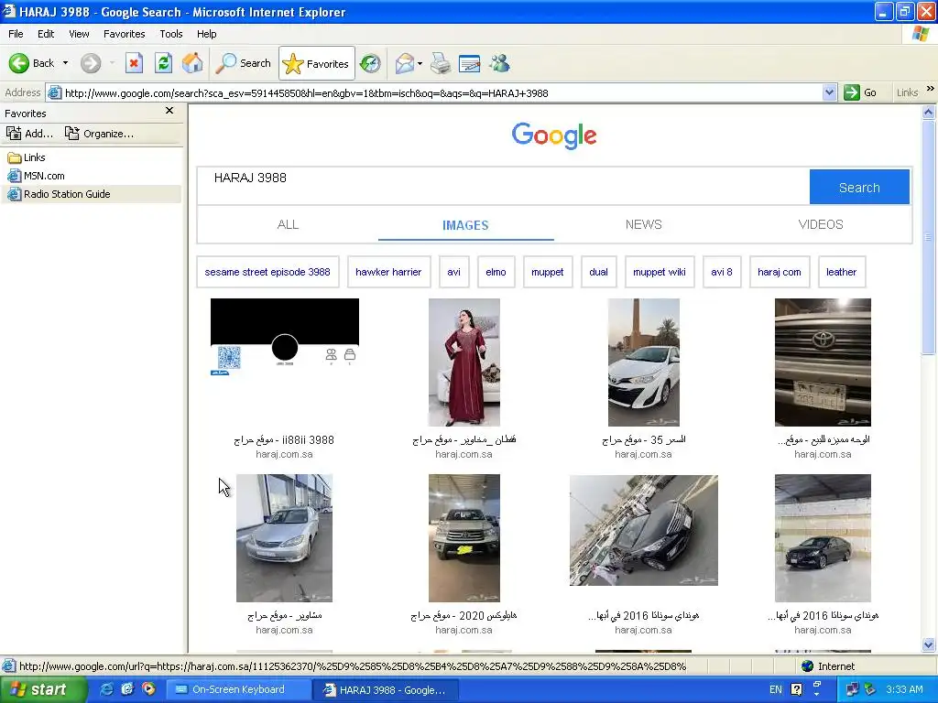Click the Google search text field
Image resolution: width=938 pixels, height=703 pixels.
point(503,187)
